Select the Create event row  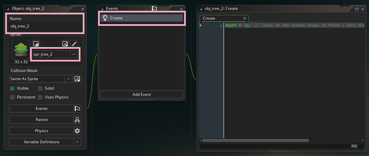[142, 18]
